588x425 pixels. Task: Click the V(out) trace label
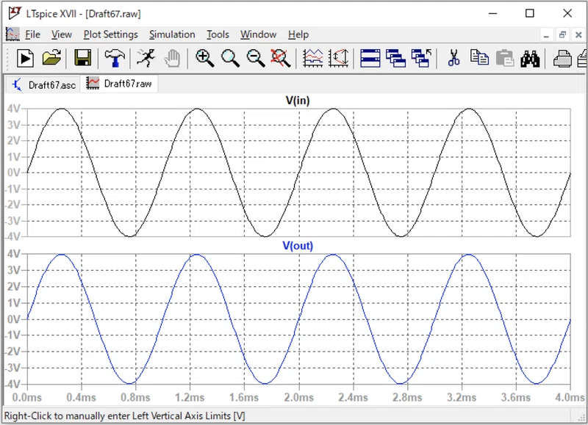click(298, 246)
